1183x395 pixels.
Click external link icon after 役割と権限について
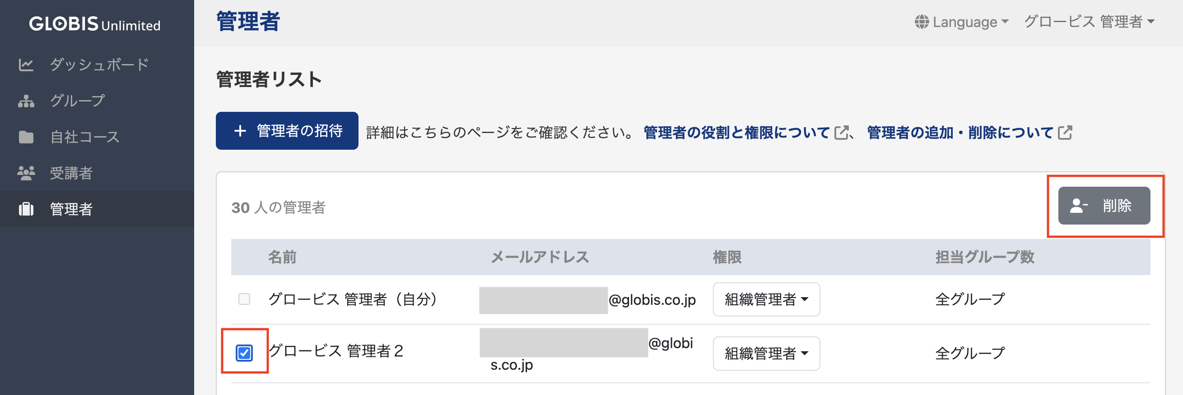click(841, 133)
